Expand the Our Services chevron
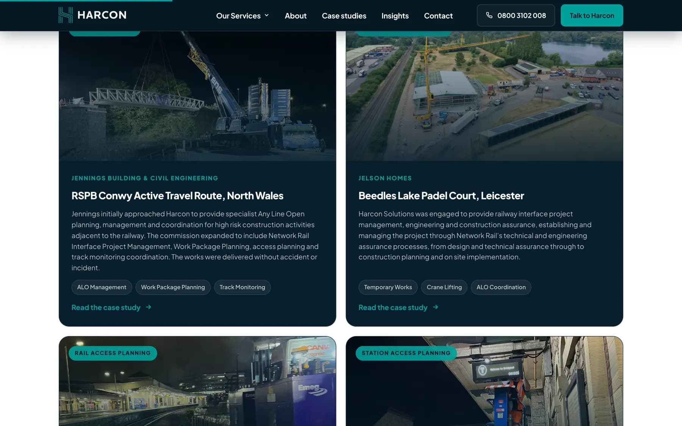 [267, 16]
